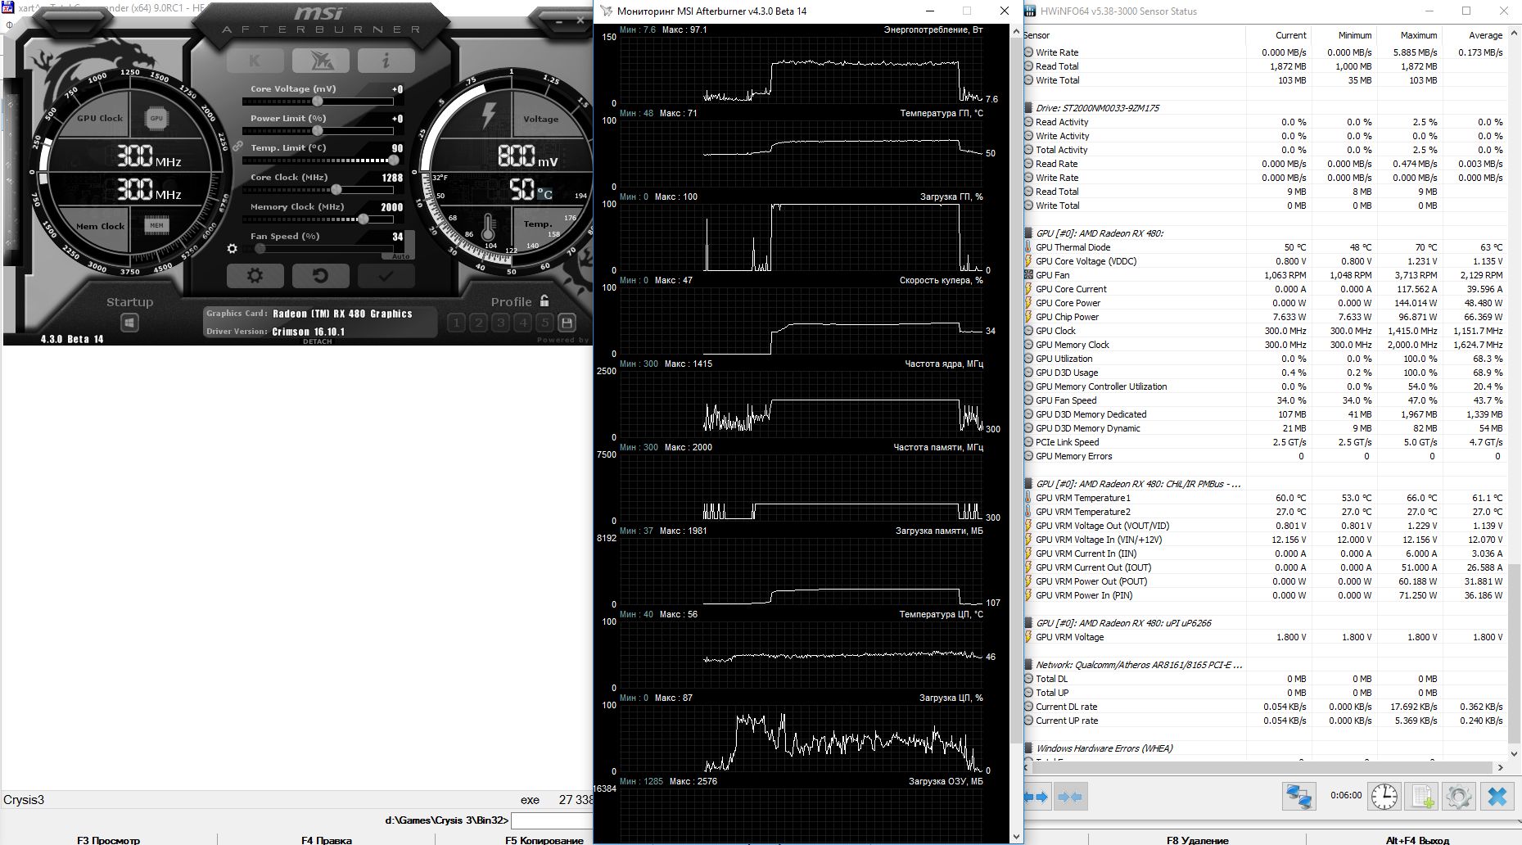Open HWiNFO sensor settings gear icon

pyautogui.click(x=1459, y=796)
